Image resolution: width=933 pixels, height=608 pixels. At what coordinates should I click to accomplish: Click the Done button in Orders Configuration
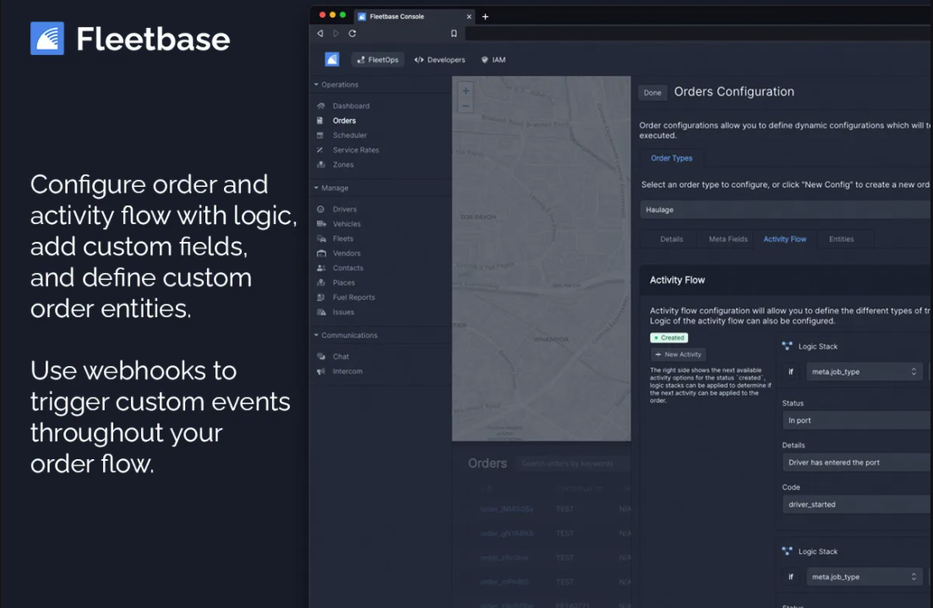(x=652, y=92)
